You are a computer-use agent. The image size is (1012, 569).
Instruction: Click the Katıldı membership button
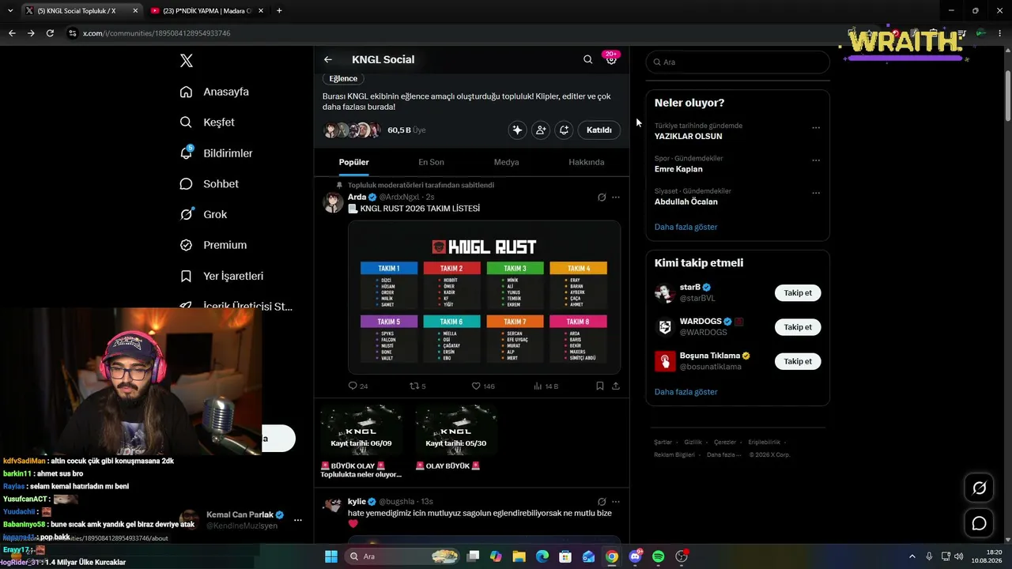599,130
